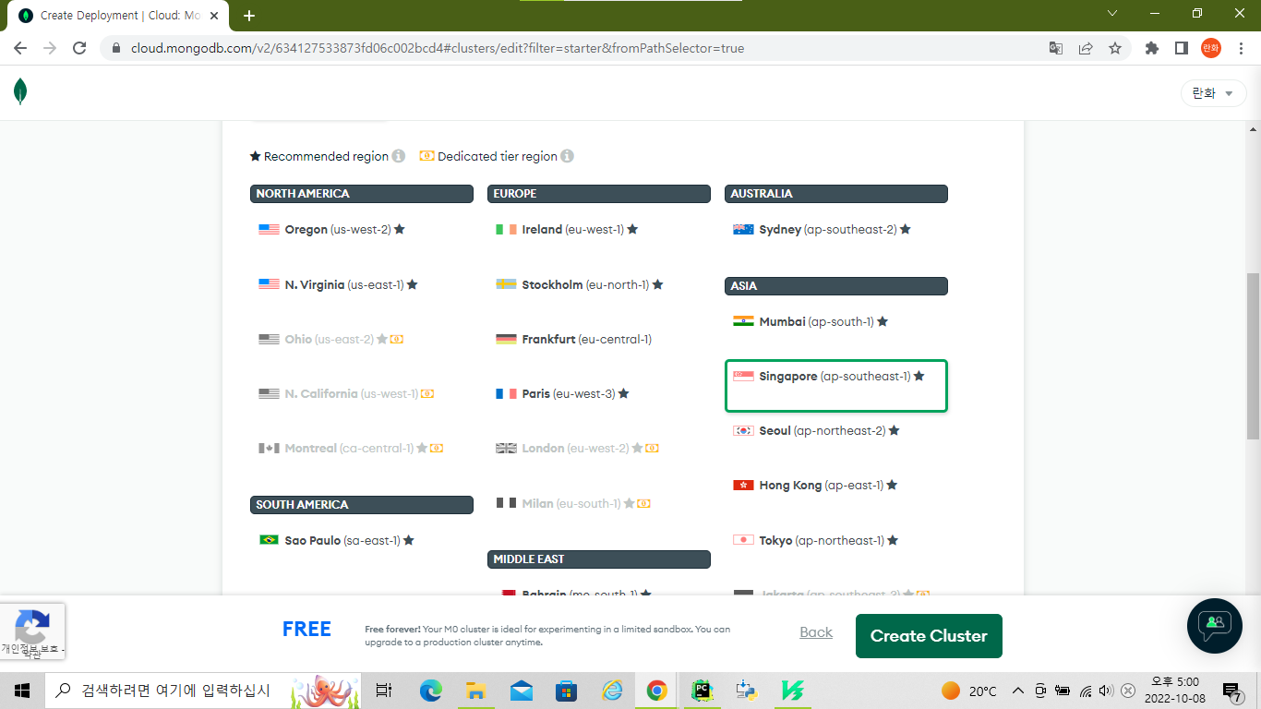Open the 란화 user account dropdown
This screenshot has height=709, width=1261.
[1213, 93]
